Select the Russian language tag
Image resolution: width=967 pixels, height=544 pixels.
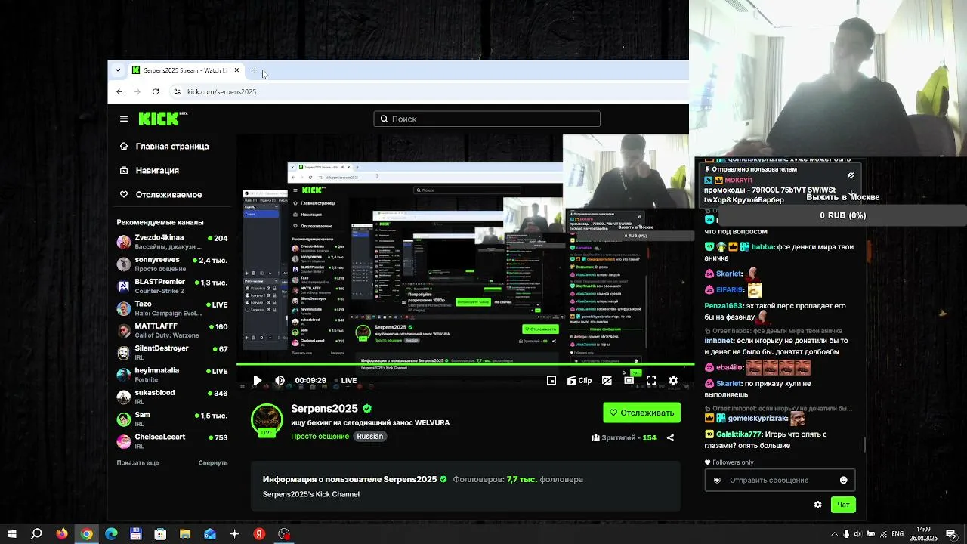370,437
